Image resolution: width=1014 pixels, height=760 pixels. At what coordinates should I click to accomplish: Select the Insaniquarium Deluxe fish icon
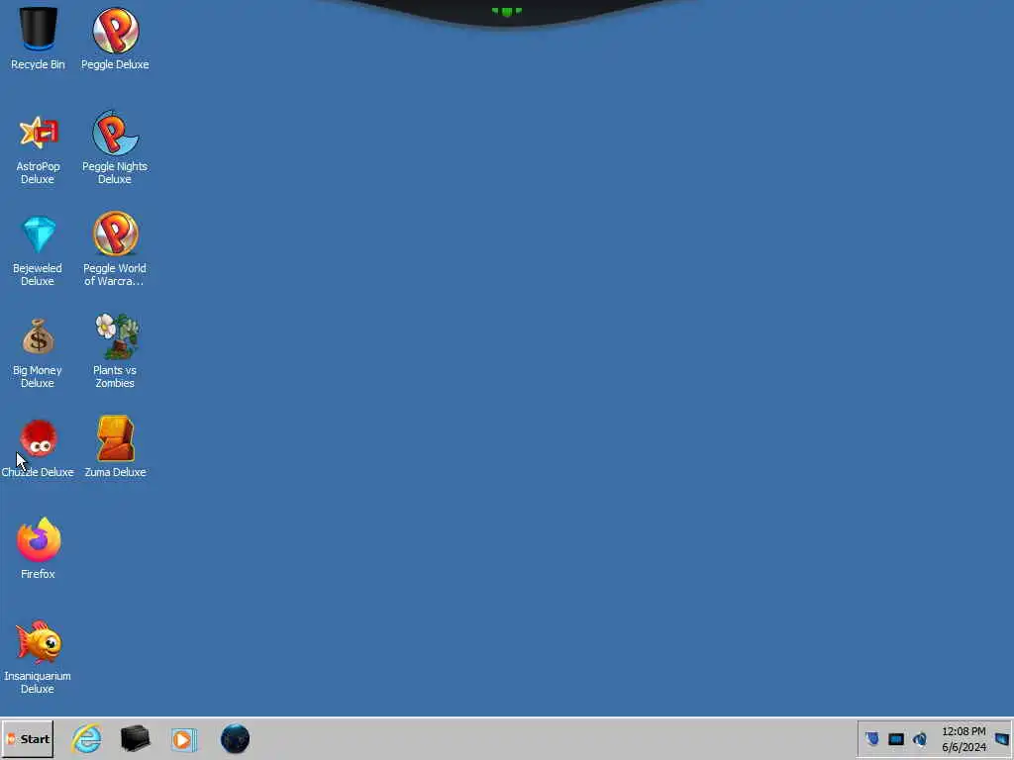39,641
